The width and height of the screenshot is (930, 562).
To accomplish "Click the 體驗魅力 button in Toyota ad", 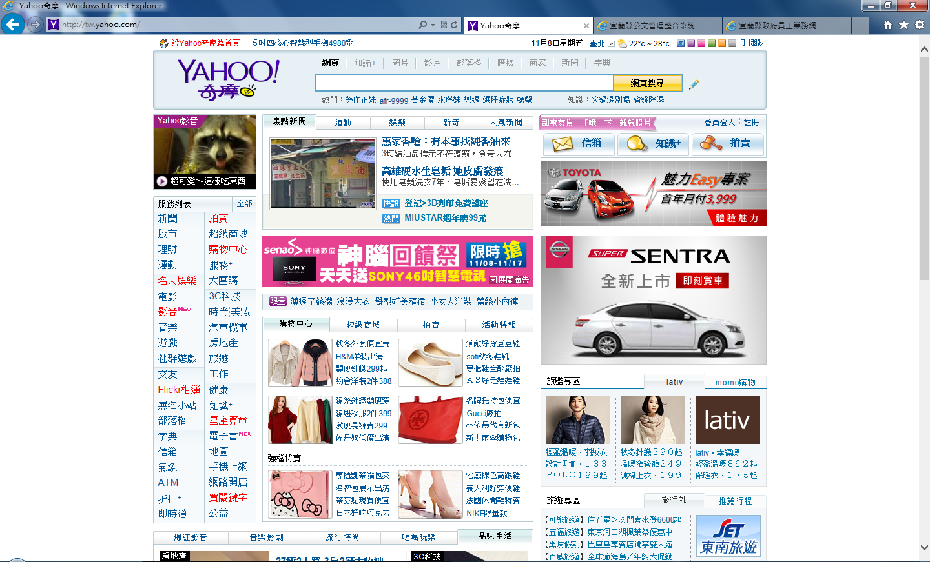I will coord(736,218).
